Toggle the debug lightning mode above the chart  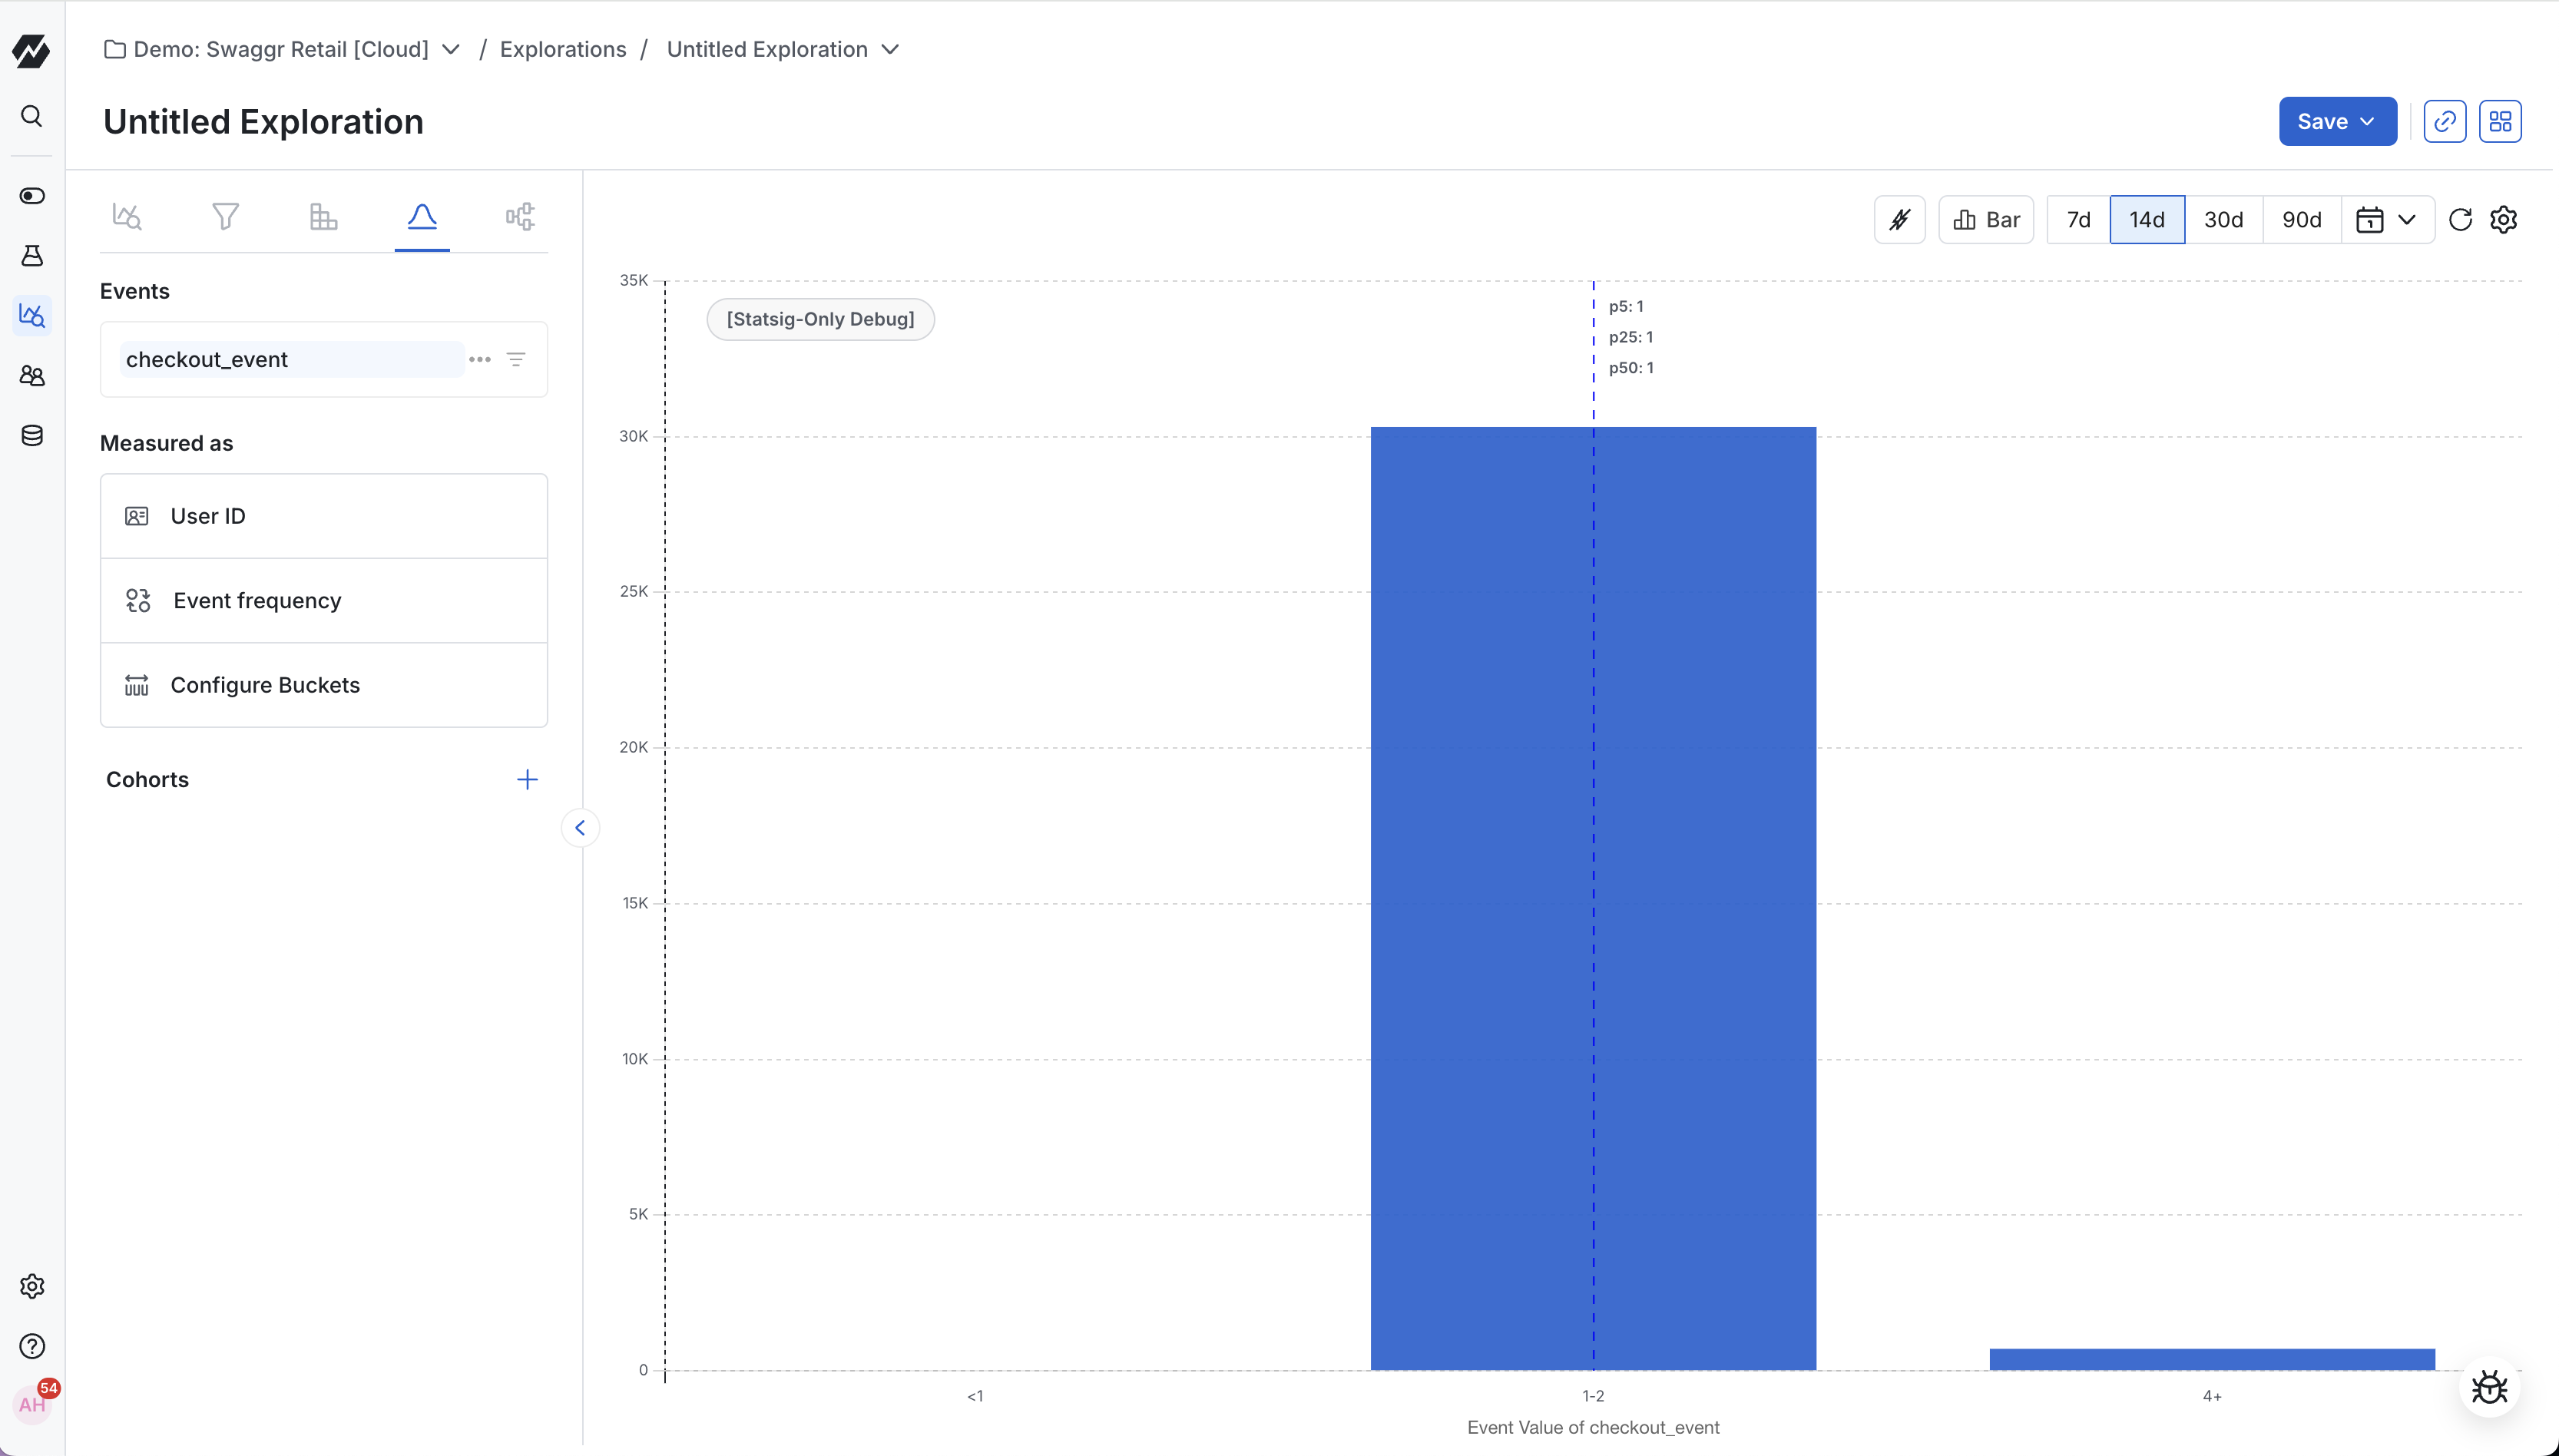1898,219
